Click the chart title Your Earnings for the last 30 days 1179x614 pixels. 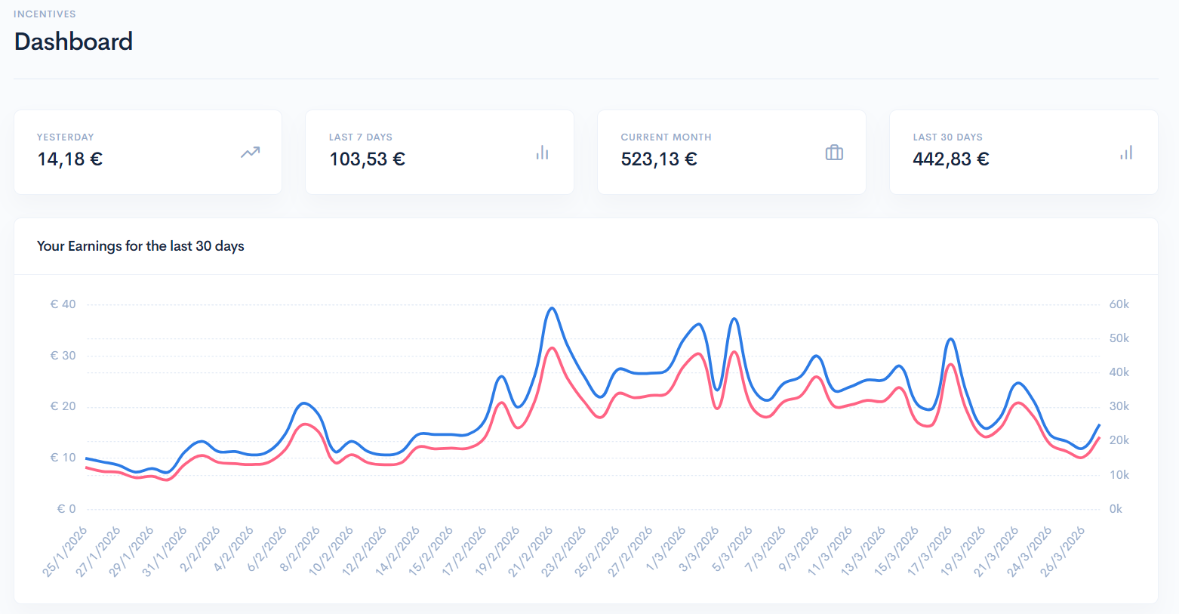[140, 246]
